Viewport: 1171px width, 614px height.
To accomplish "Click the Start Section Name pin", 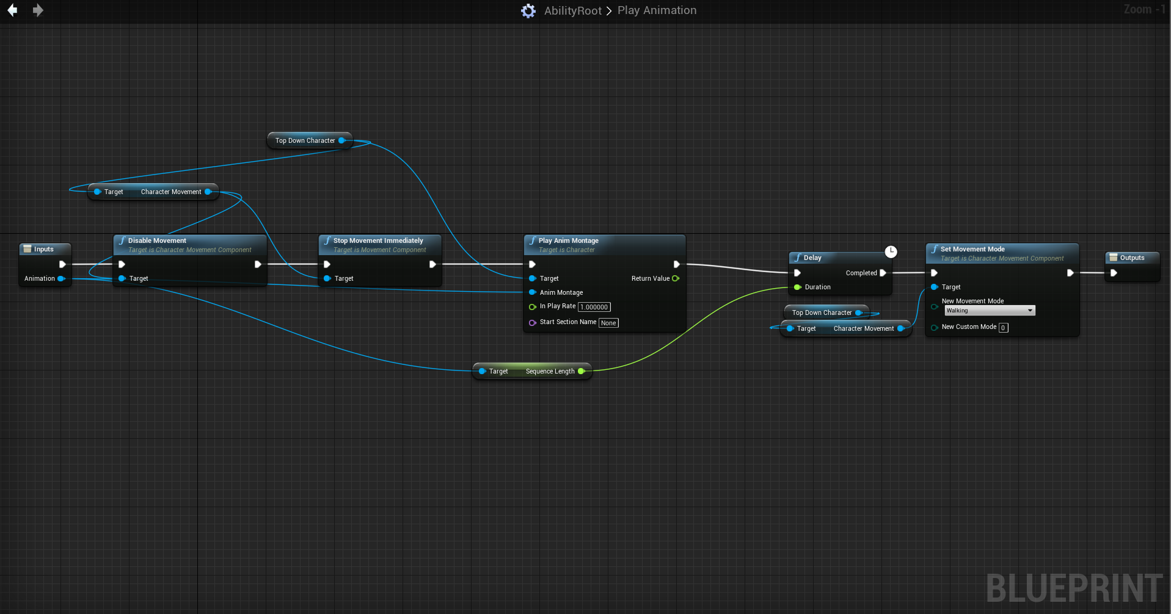I will tap(532, 322).
